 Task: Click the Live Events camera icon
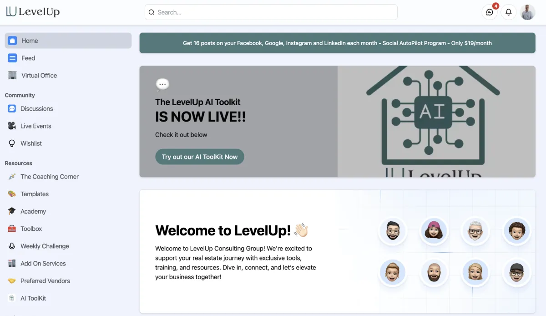click(12, 126)
